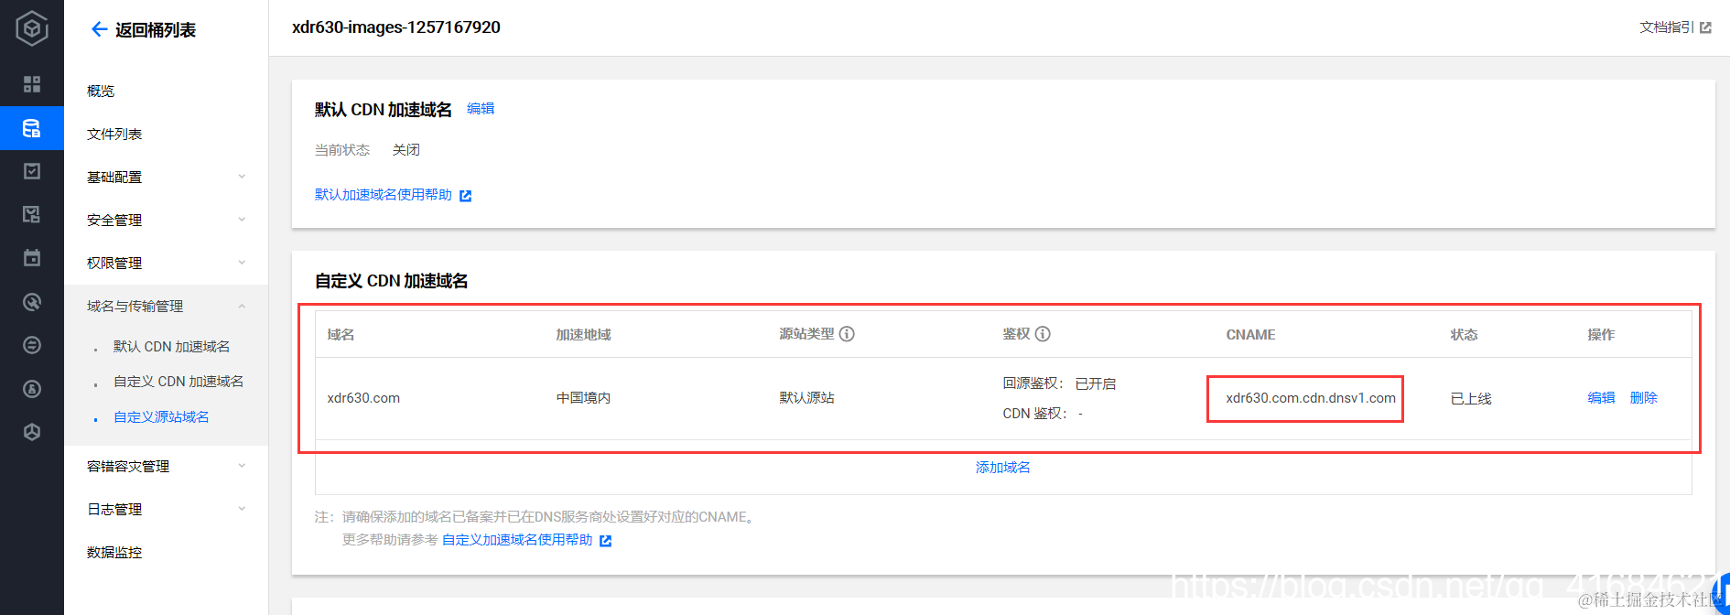The height and width of the screenshot is (615, 1730).
Task: Select 自定义源站域名 submenu item
Action: click(161, 416)
